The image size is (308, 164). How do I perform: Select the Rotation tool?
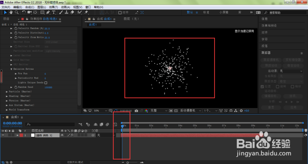click(x=24, y=12)
